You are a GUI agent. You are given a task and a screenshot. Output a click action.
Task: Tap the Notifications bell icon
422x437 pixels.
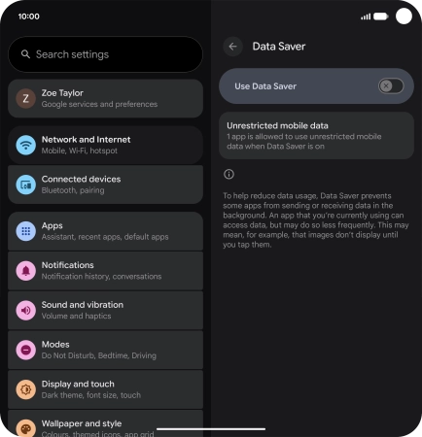(25, 271)
